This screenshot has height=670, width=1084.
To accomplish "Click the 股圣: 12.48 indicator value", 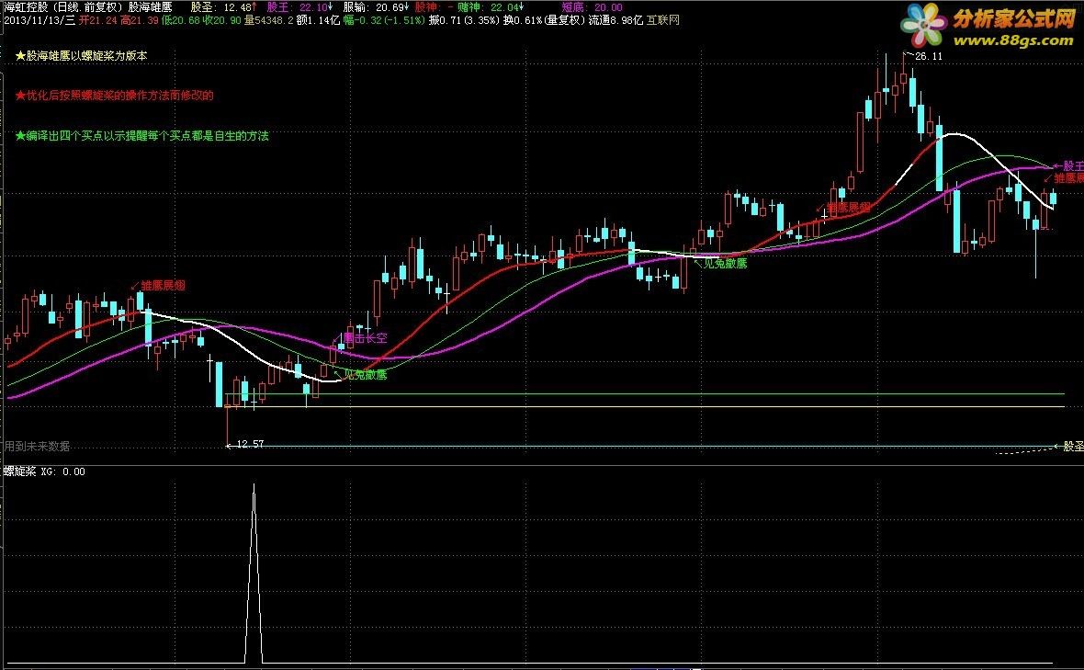I will [x=223, y=7].
